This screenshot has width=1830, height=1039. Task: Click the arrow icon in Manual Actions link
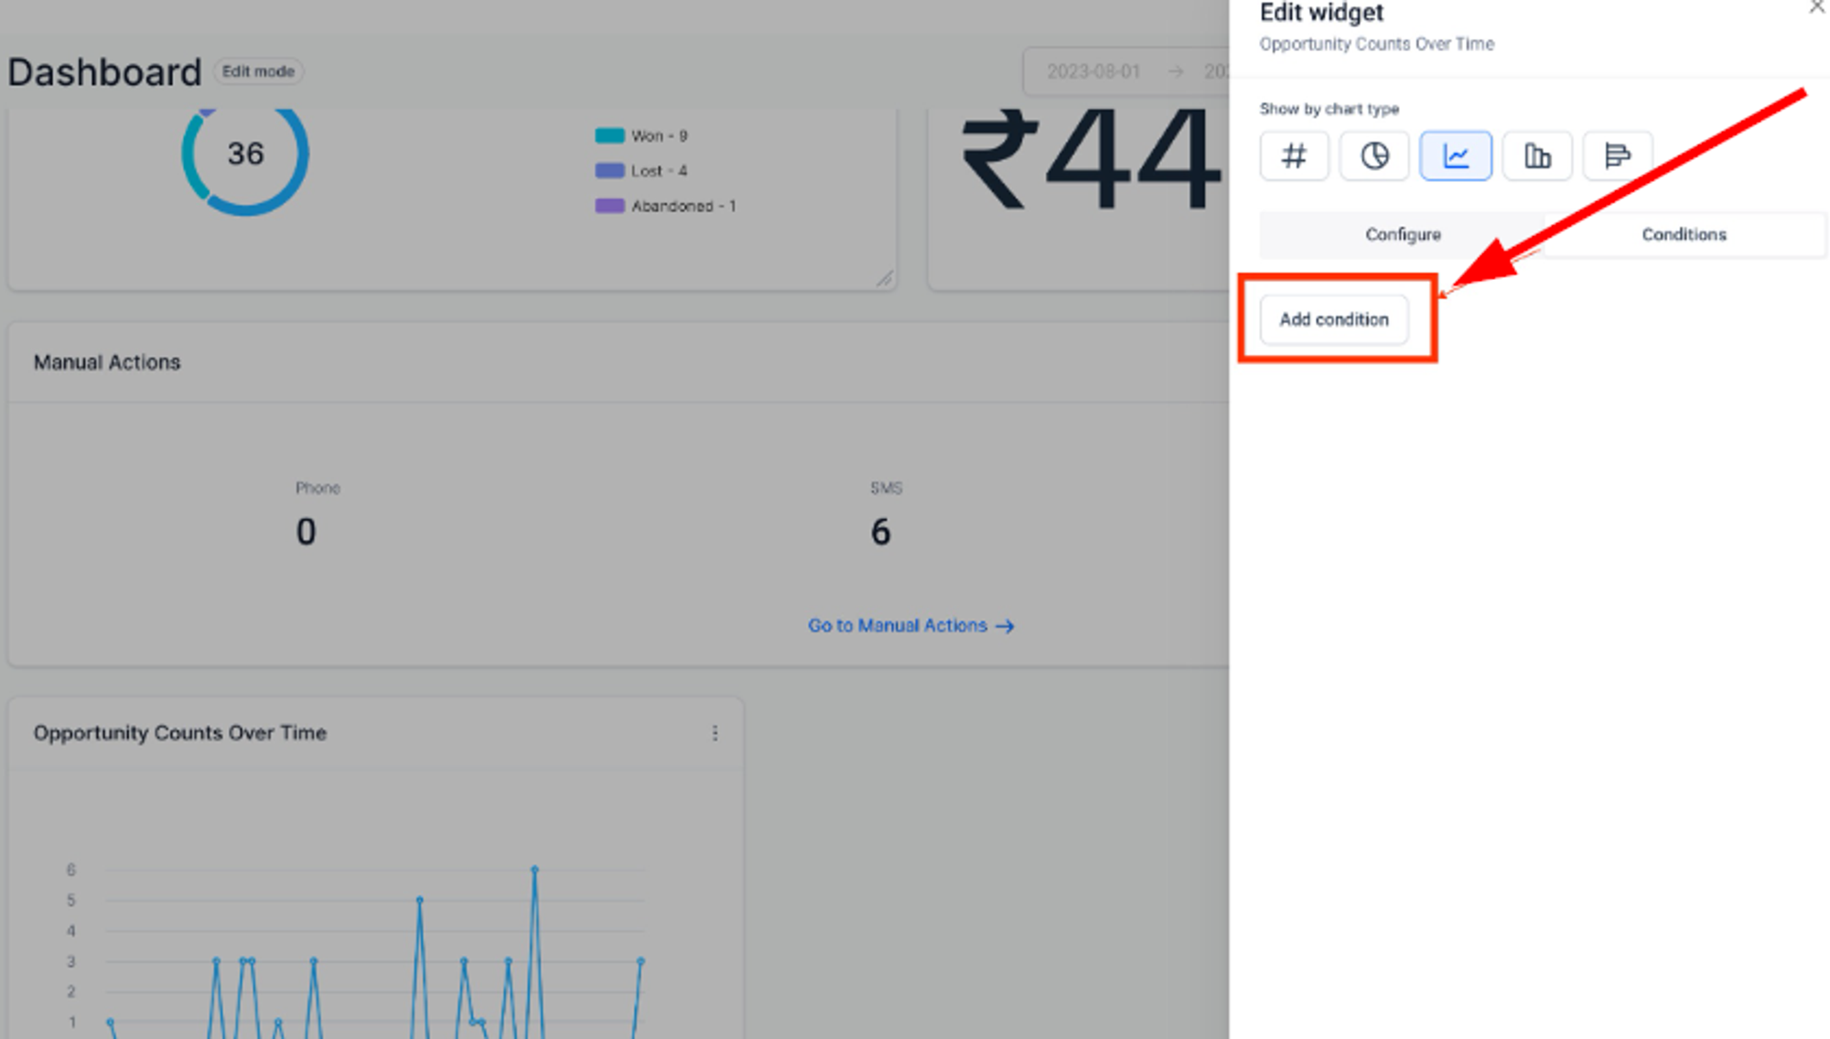click(1005, 627)
